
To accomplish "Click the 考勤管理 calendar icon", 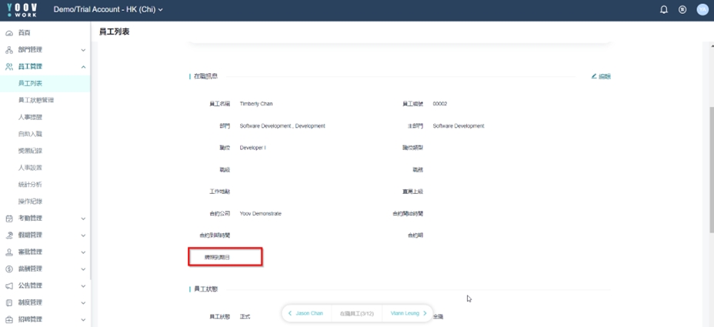I will (9, 219).
